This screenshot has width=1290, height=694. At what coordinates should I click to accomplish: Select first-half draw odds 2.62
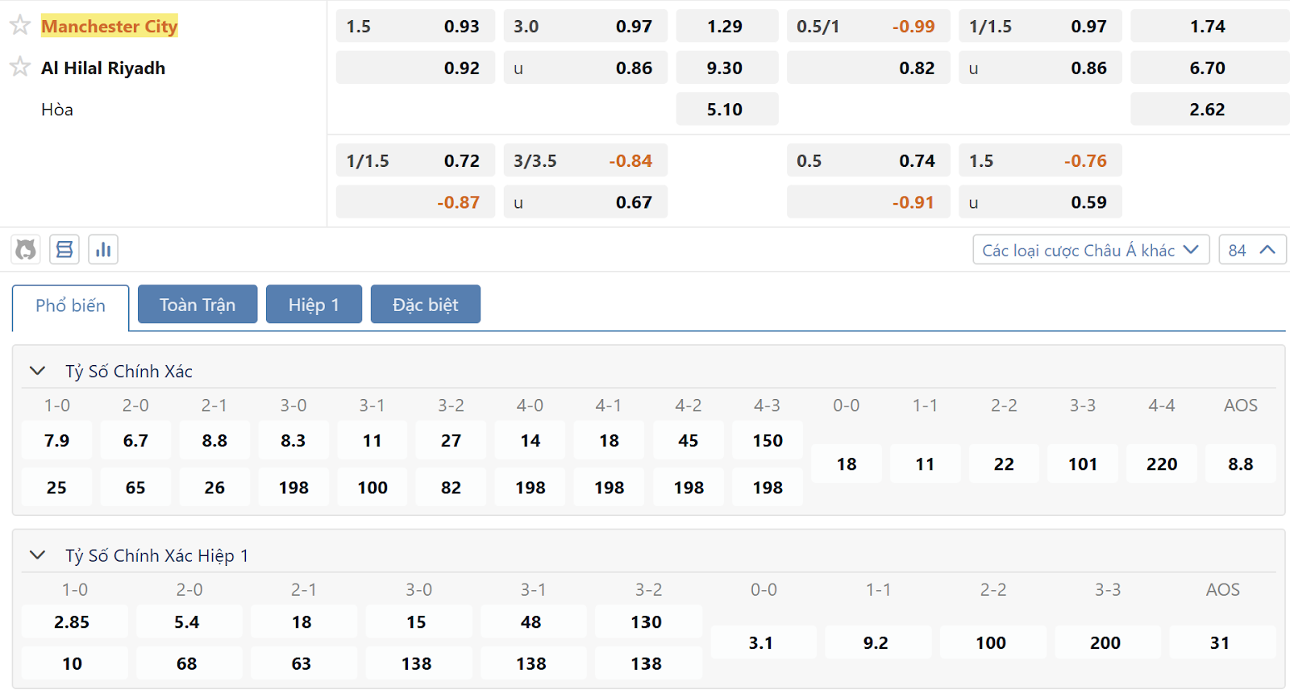pyautogui.click(x=1209, y=109)
